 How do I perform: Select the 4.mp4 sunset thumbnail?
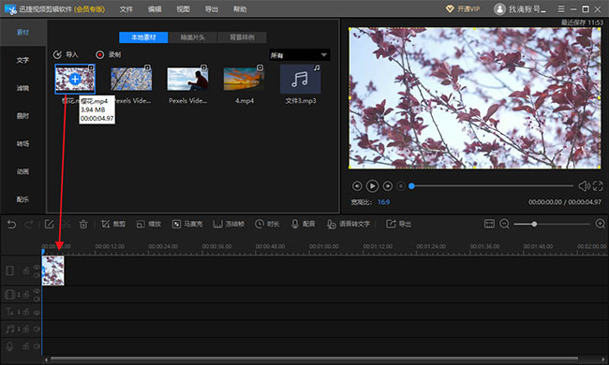(x=244, y=79)
